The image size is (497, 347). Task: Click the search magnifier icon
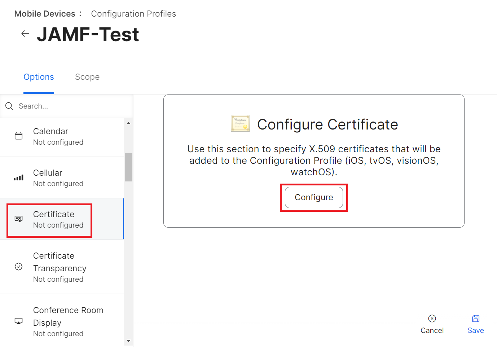pyautogui.click(x=9, y=106)
